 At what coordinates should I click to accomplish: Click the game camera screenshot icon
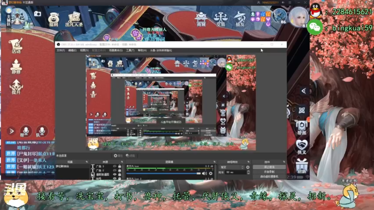click(37, 14)
